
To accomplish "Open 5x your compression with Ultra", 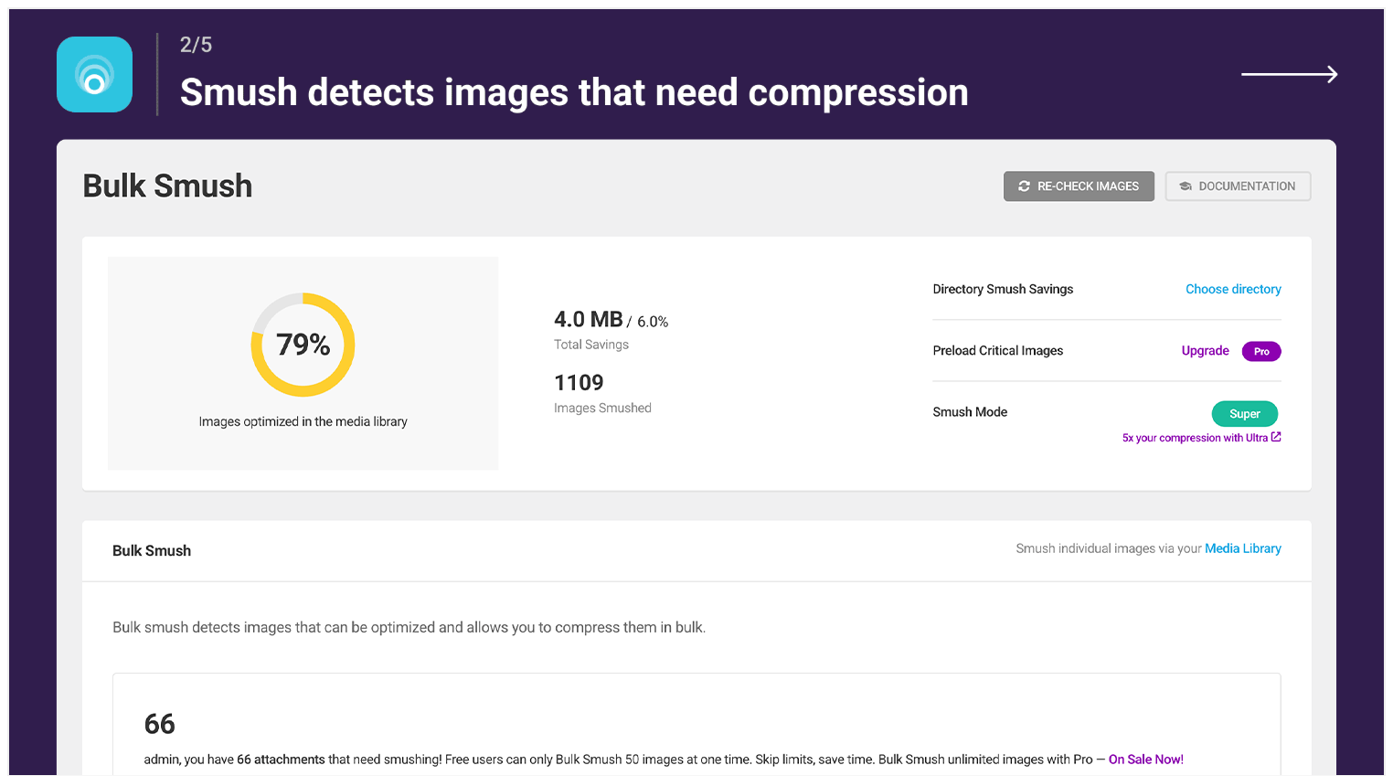I will pos(1196,437).
